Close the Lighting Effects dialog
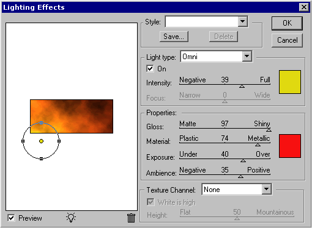This screenshot has width=312, height=228. click(x=304, y=7)
